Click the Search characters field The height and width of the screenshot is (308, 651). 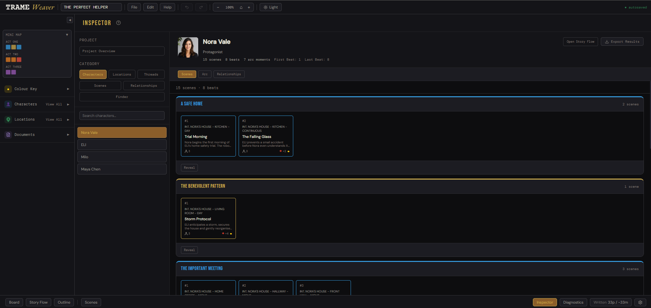click(x=122, y=116)
